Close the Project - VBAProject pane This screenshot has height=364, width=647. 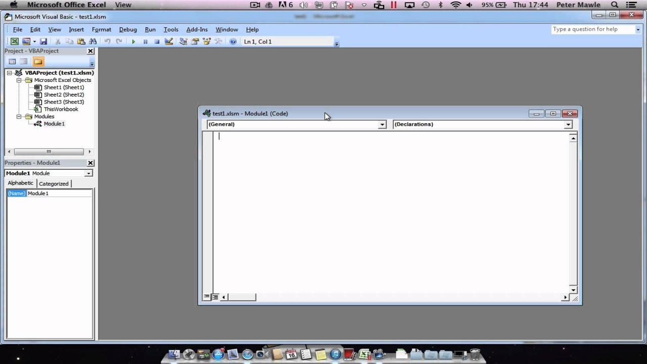tap(90, 51)
